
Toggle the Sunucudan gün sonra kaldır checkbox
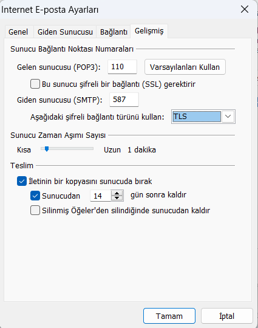click(35, 196)
